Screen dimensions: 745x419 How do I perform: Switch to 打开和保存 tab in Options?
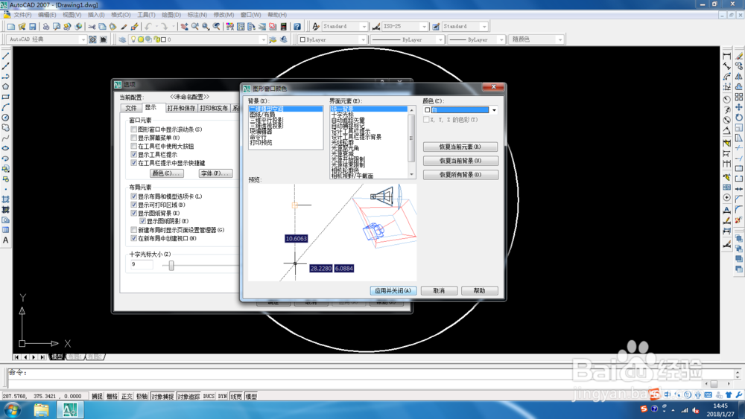coord(181,108)
